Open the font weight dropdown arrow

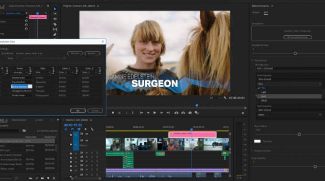tap(320, 84)
